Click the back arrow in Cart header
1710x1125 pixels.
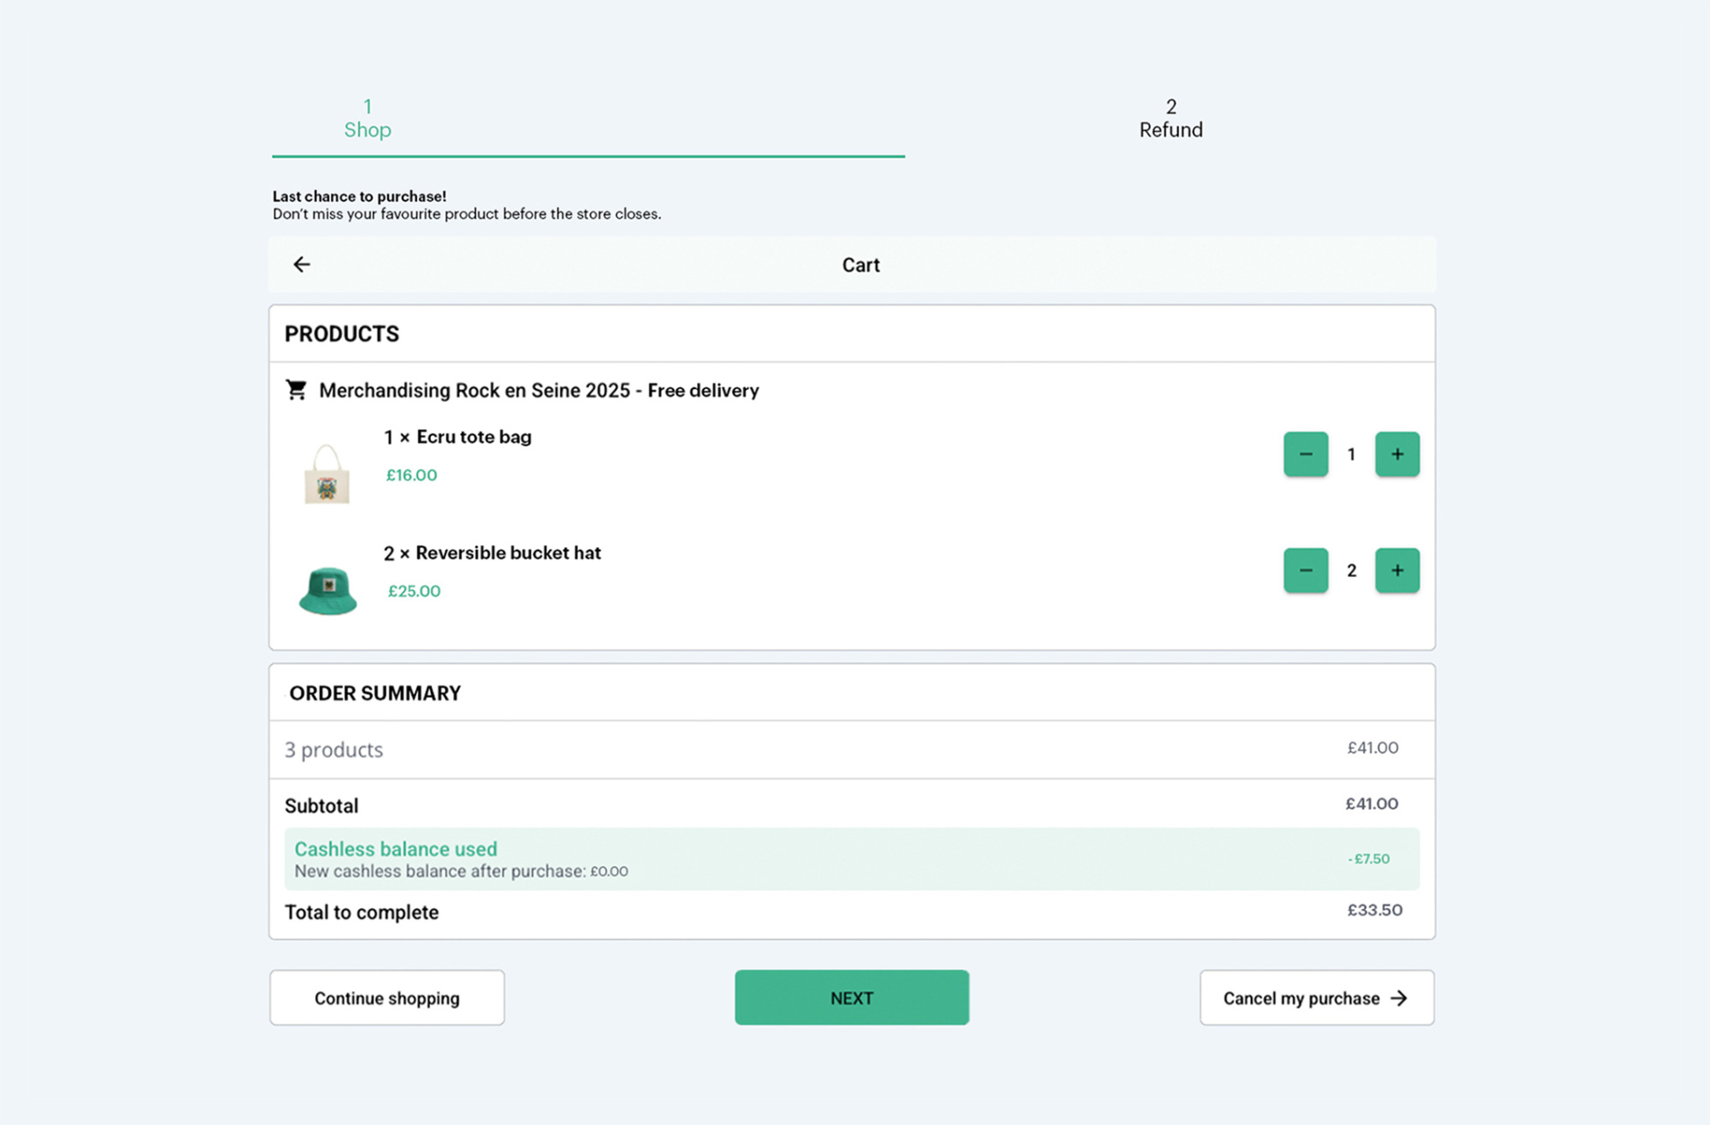point(302,265)
